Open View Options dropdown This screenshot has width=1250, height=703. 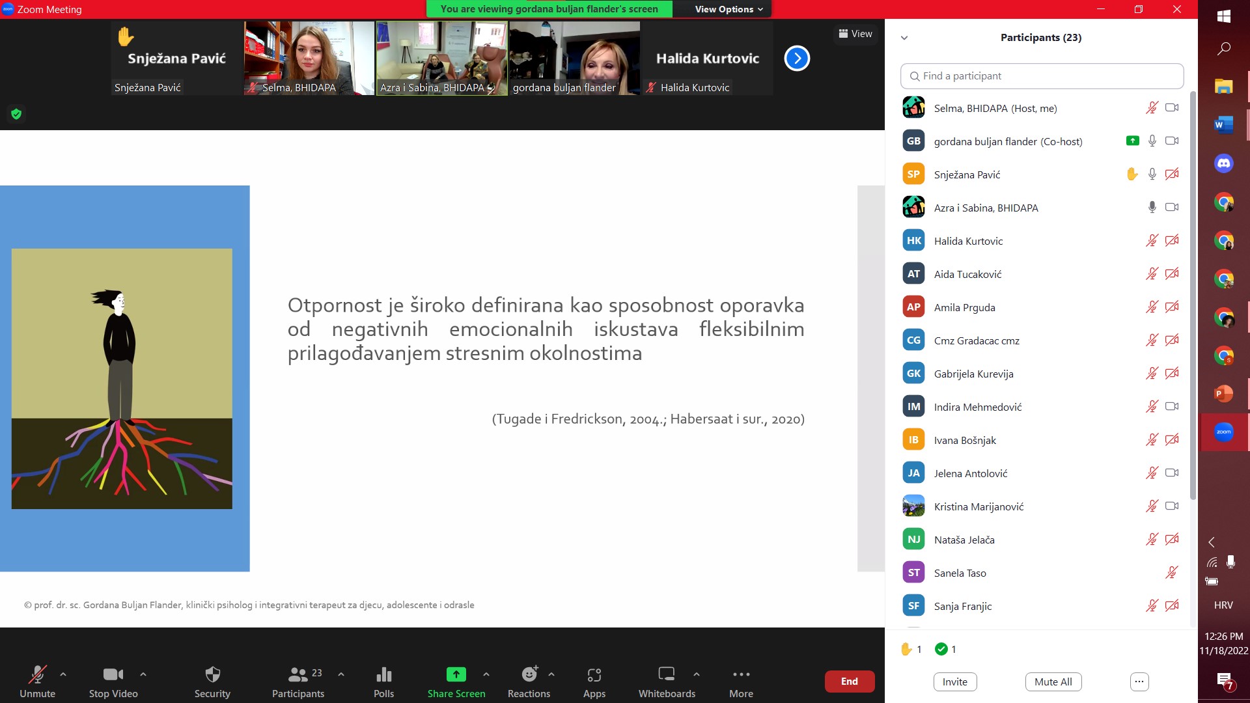point(728,9)
